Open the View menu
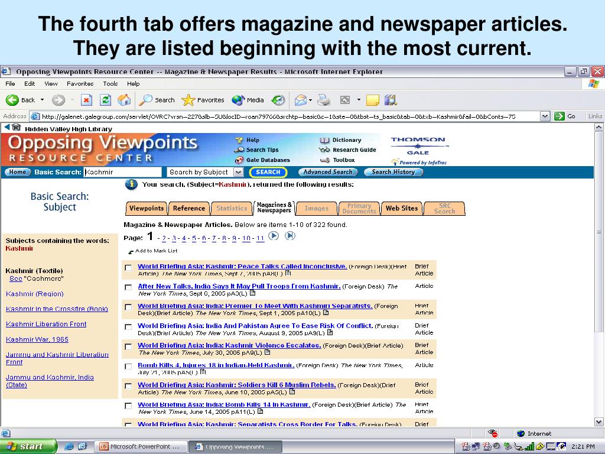The height and width of the screenshot is (454, 605). 51,84
